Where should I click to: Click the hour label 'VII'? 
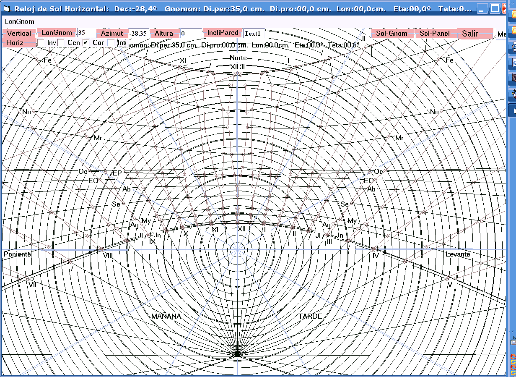[x=32, y=284]
